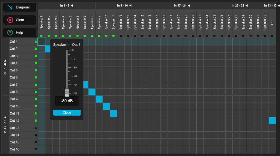Viewport: 280px width, 156px height.
Task: Click the Speaker 20 - Out 5 empty crosspoint
Action: tap(178, 70)
